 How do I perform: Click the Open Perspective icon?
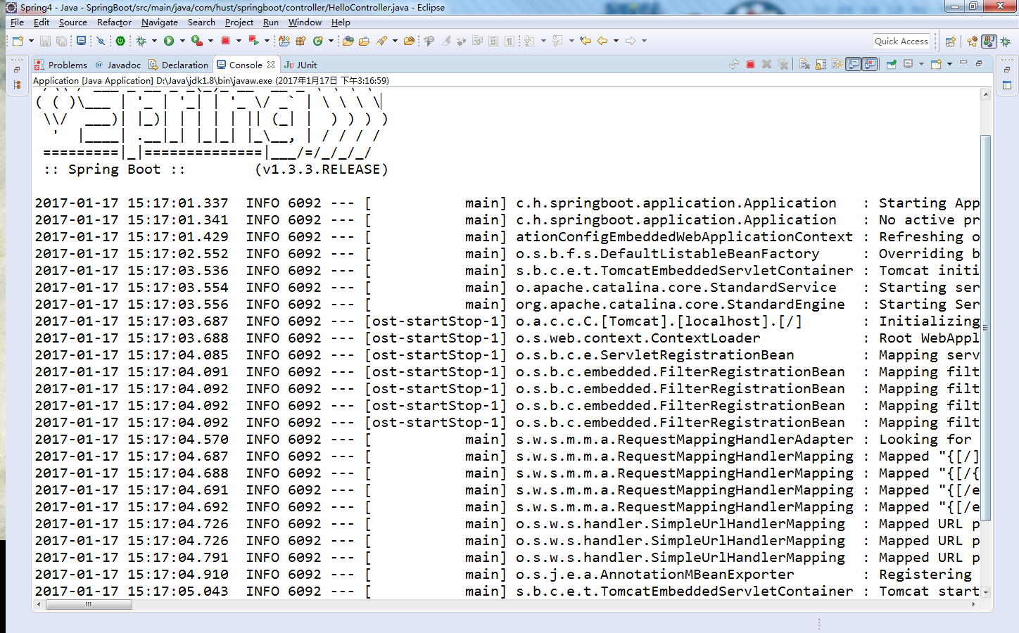point(950,41)
